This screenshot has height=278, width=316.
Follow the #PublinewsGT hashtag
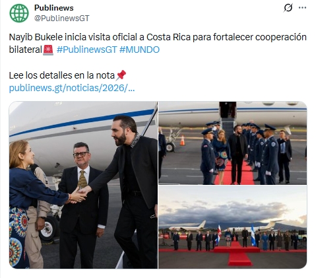point(86,50)
